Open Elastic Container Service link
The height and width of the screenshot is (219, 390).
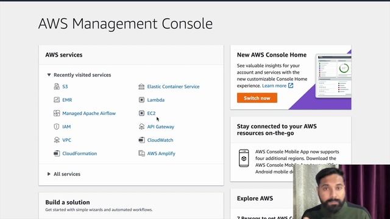173,86
